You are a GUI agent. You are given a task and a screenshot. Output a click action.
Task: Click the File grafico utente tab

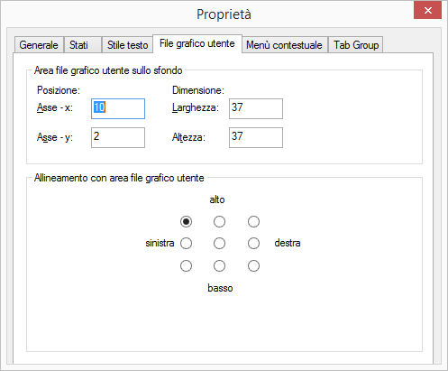point(197,44)
